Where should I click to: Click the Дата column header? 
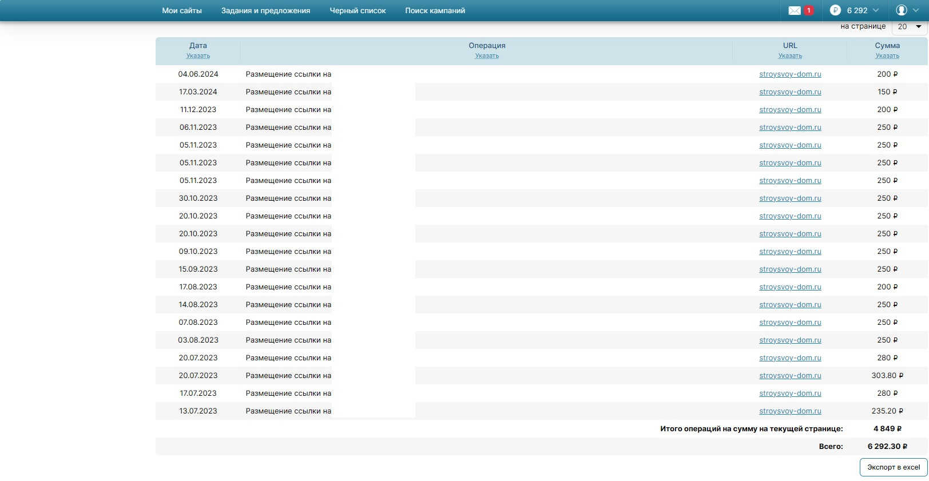pos(198,46)
